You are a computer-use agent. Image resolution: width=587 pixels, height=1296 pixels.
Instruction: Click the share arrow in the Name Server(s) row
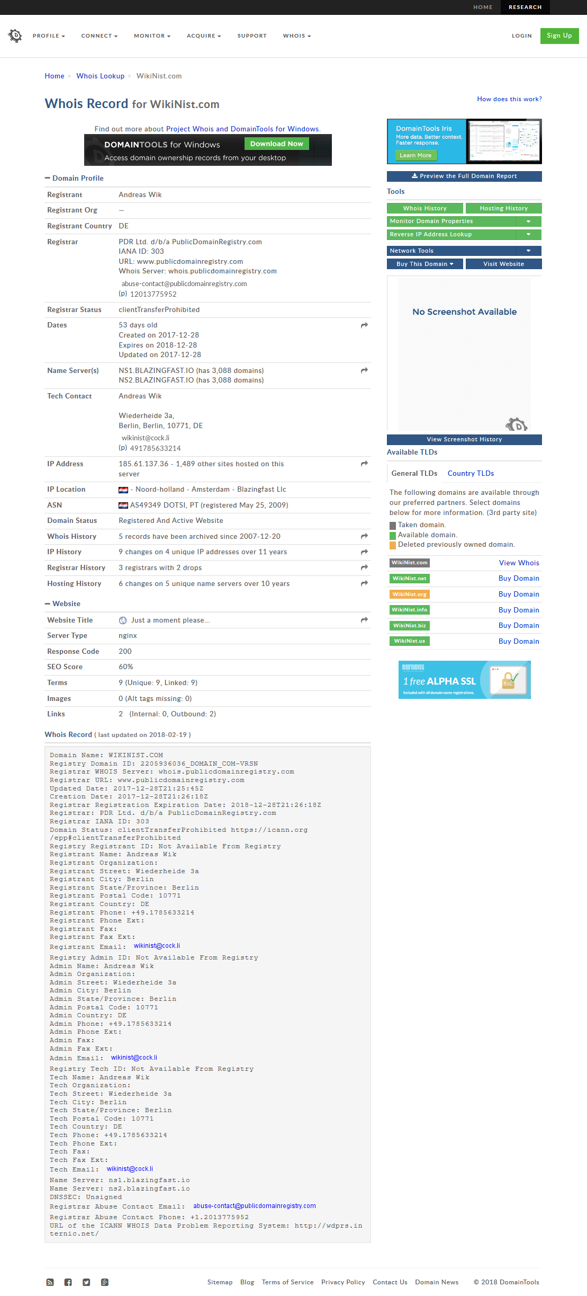click(x=364, y=370)
